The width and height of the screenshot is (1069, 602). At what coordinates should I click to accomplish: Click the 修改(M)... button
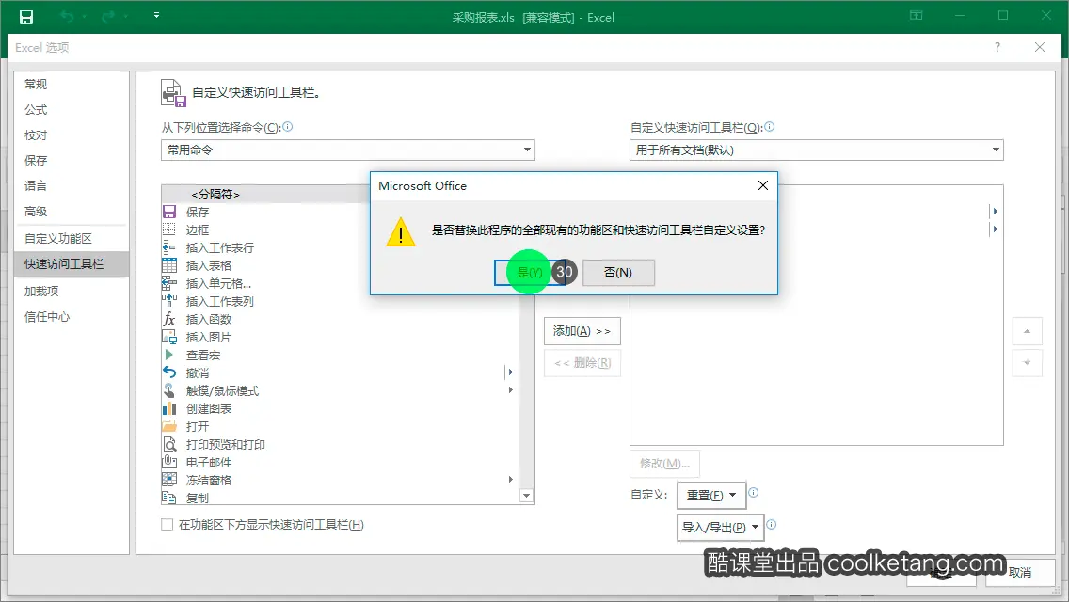pyautogui.click(x=664, y=464)
